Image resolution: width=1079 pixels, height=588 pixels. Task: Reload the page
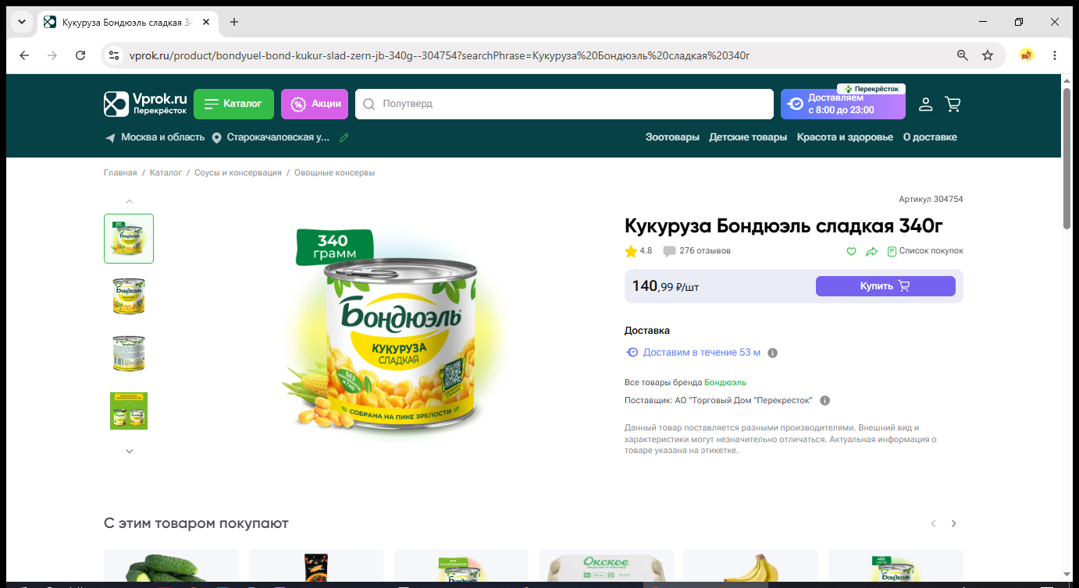coord(80,55)
